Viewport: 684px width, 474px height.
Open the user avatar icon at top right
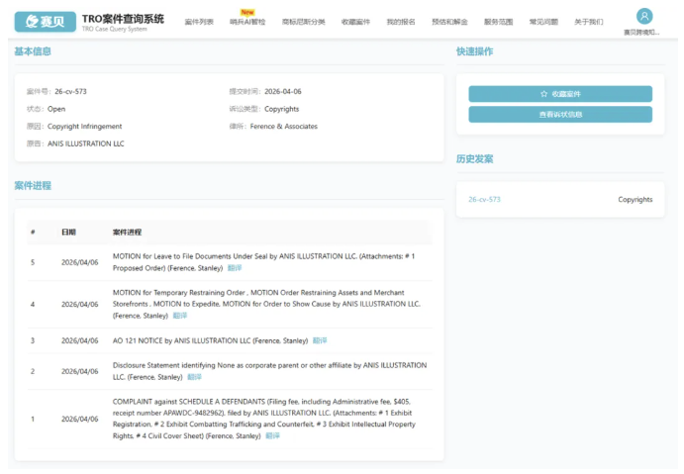tap(644, 16)
